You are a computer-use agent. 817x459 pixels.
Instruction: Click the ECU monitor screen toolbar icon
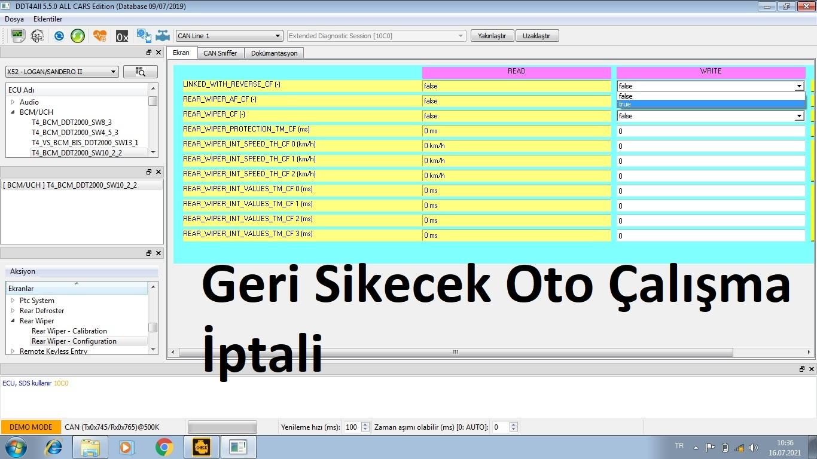point(18,36)
